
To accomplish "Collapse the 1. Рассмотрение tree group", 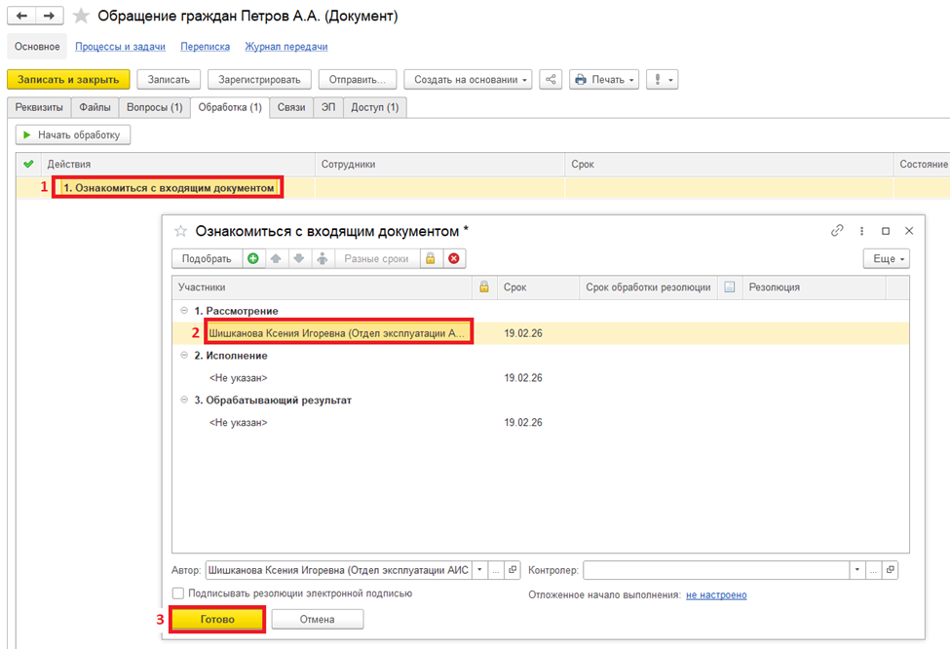I will click(184, 311).
